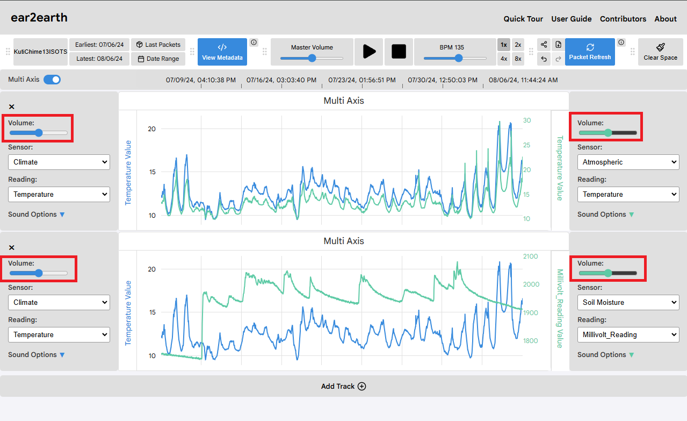Open the About page
The image size is (687, 421).
point(666,19)
